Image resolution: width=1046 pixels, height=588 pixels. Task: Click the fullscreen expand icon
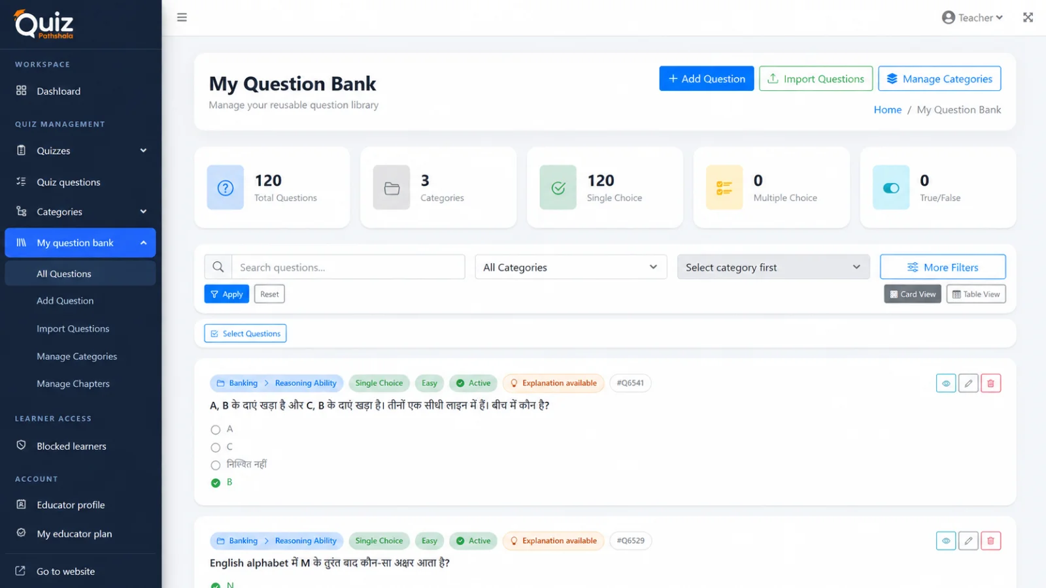tap(1028, 18)
